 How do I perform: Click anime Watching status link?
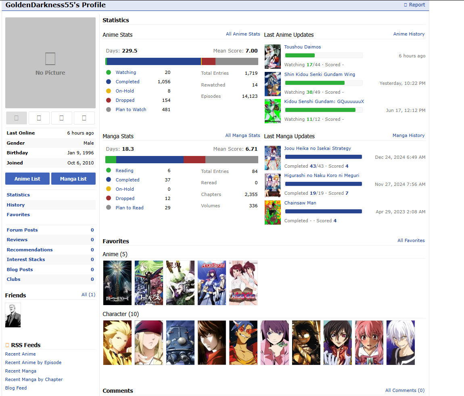(x=126, y=72)
